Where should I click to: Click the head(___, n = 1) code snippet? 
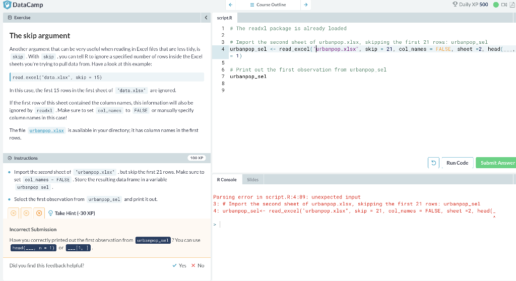pyautogui.click(x=34, y=248)
